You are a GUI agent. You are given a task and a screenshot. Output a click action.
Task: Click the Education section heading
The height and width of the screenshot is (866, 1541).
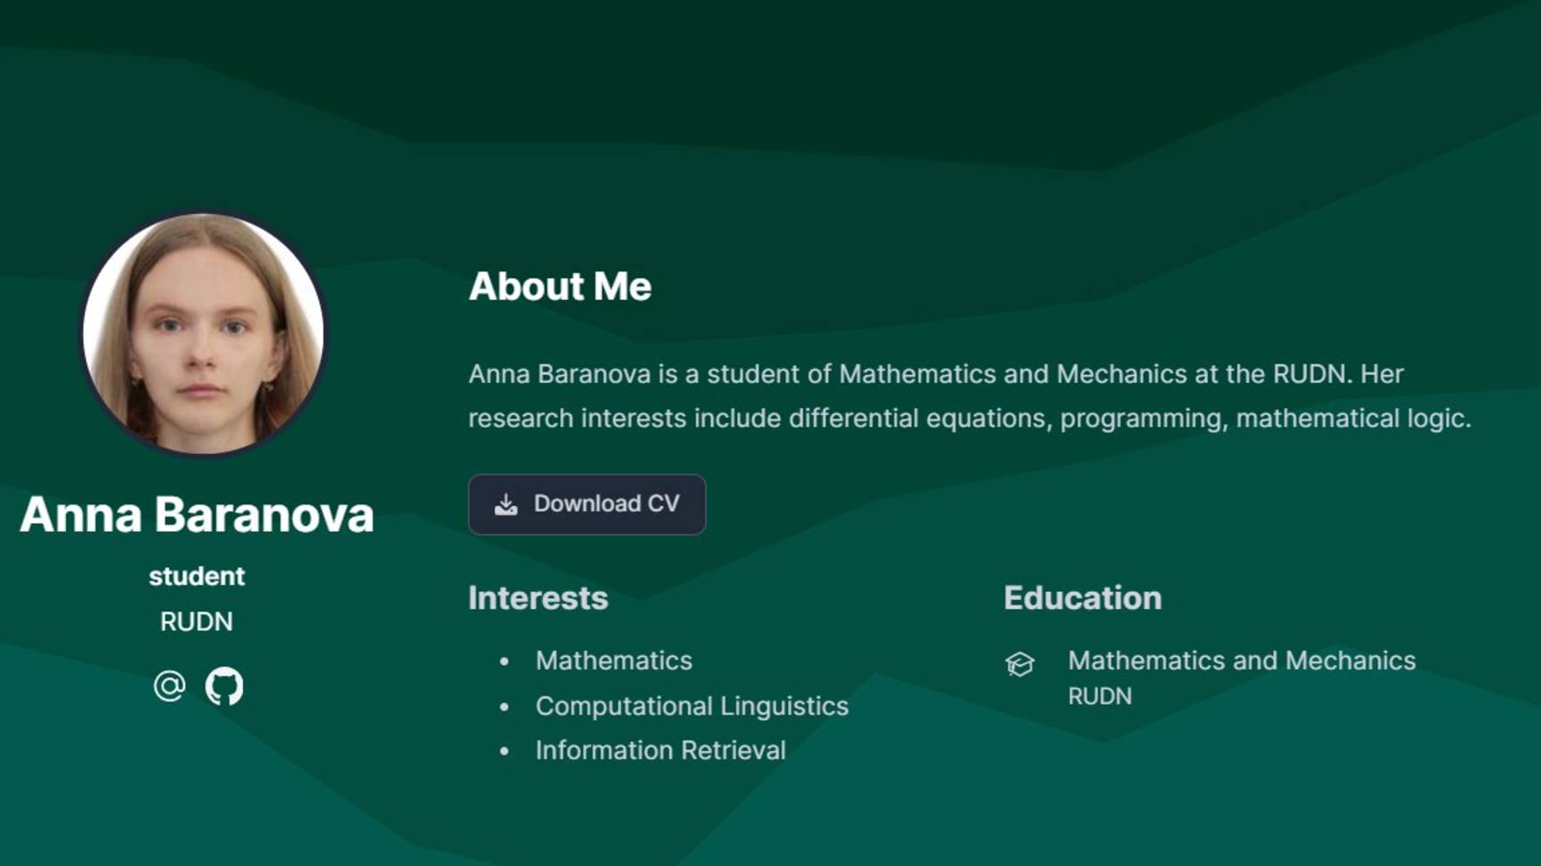pos(1083,598)
